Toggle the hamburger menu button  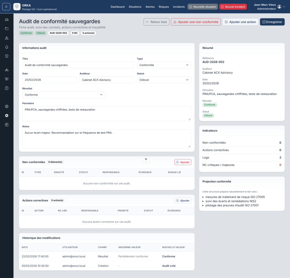[6, 7]
